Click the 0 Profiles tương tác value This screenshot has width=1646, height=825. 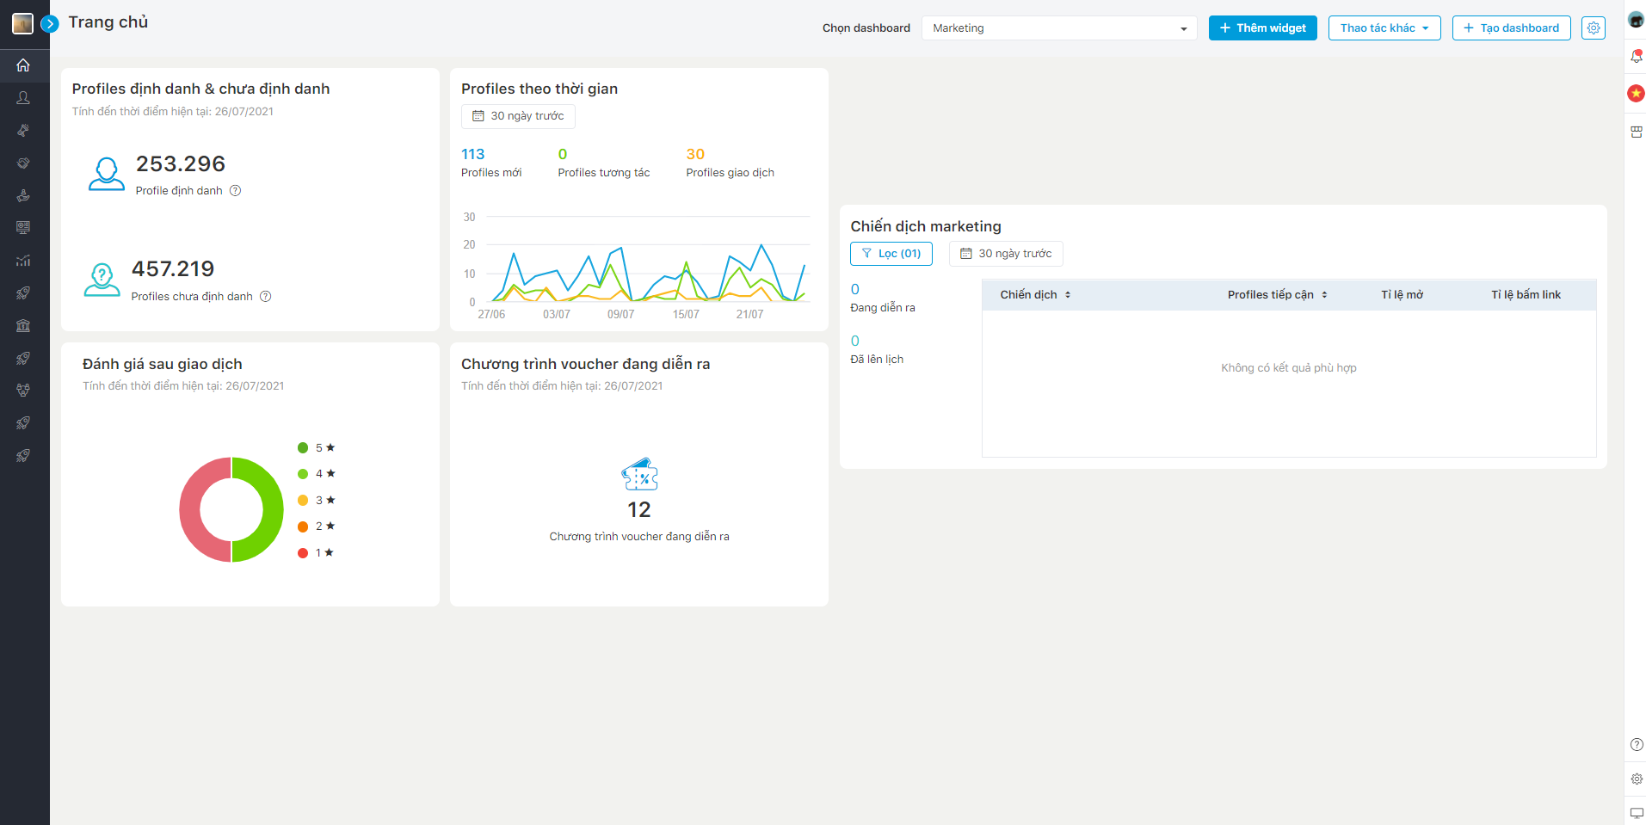(x=563, y=155)
